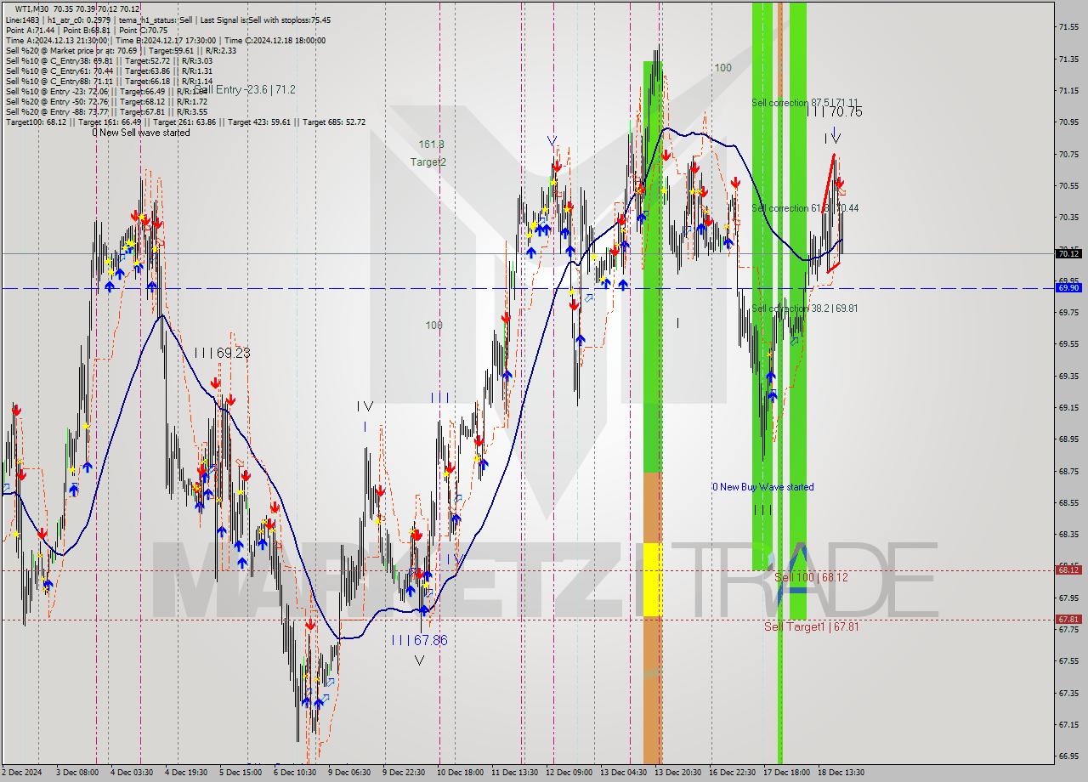Screen dimensions: 1088x782
Task: Select the '16 Dec 22:30' time label
Action: point(732,773)
